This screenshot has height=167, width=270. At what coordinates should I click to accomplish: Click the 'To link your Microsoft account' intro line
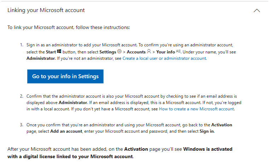tap(69, 27)
